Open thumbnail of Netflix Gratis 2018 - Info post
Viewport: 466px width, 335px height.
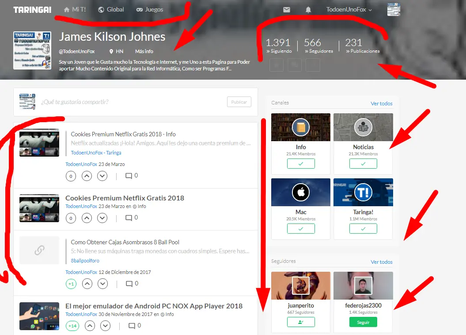pos(39,142)
